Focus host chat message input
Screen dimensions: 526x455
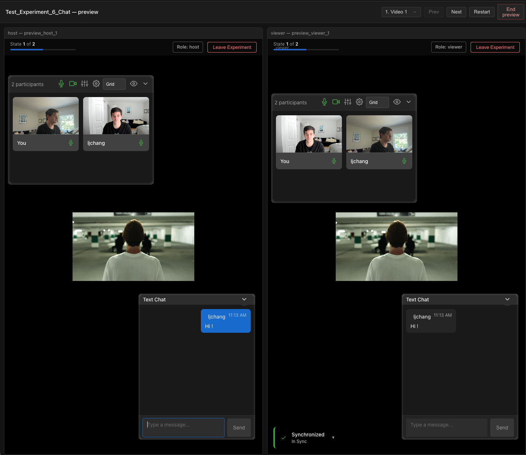[183, 428]
